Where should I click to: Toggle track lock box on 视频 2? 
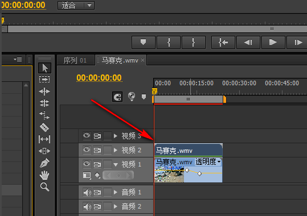coord(108,150)
